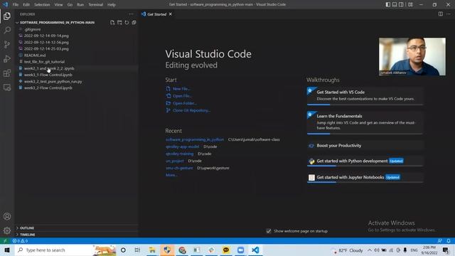Viewport: 455px width, 256px height.
Task: Open the Manage gear icon
Action: (x=7, y=230)
